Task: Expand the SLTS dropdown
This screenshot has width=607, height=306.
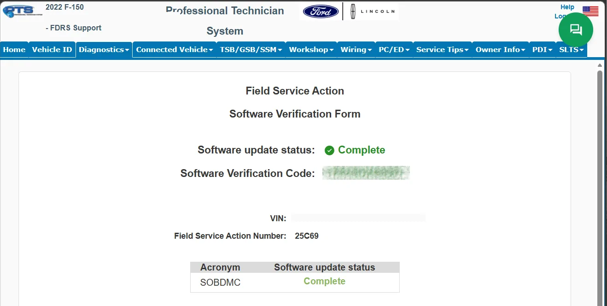Action: [x=571, y=49]
